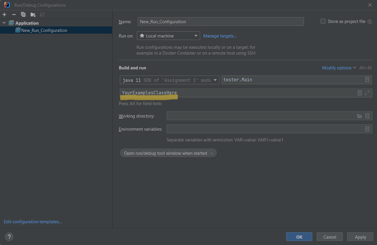Click the move into new folder icon
Viewport: 377px width, 245px height.
pos(33,15)
